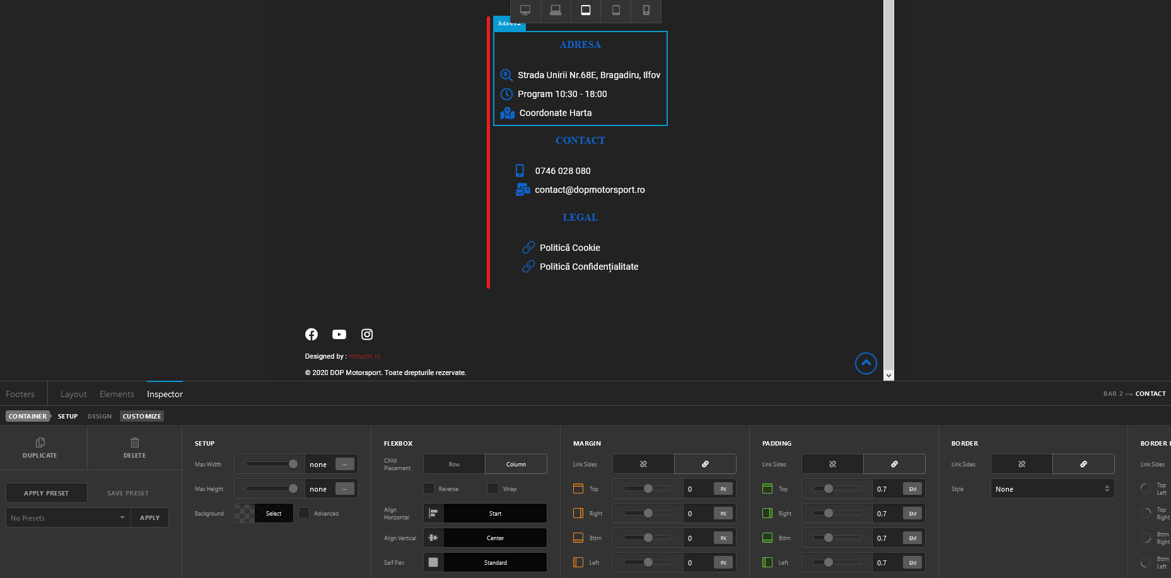Enable the Reverse flexbox checkbox
1171x578 pixels.
[429, 488]
